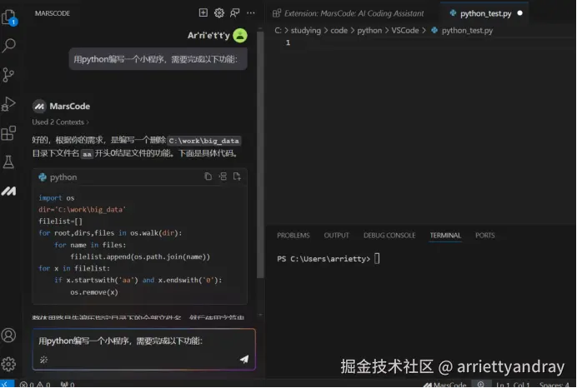Open the Accounts menu icon
577x388 pixels.
pyautogui.click(x=8, y=335)
